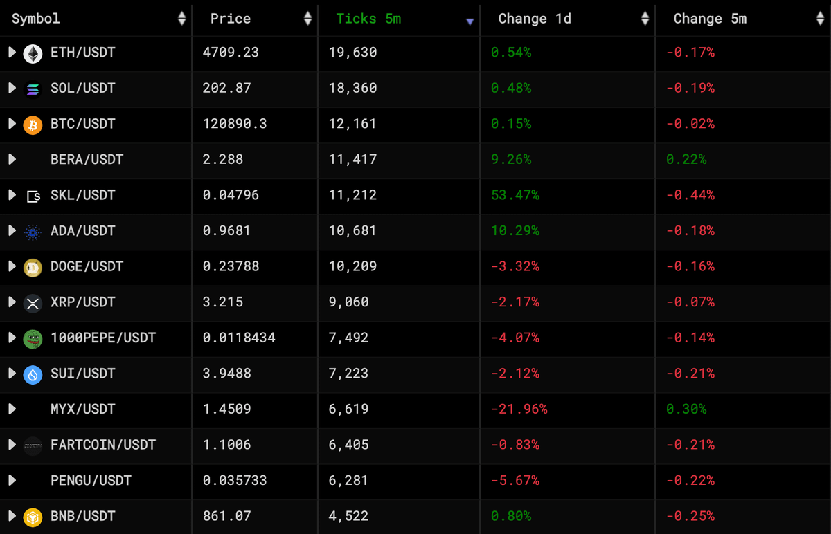This screenshot has height=534, width=831.
Task: Sort by Change 1d header
Action: [x=645, y=19]
